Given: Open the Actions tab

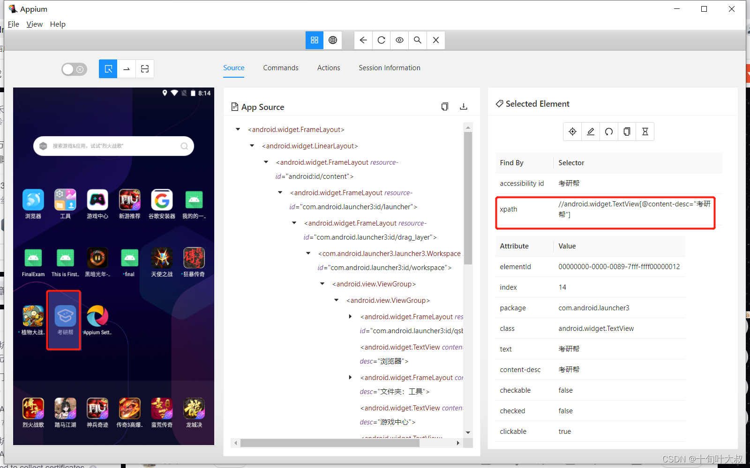Looking at the screenshot, I should coord(329,68).
